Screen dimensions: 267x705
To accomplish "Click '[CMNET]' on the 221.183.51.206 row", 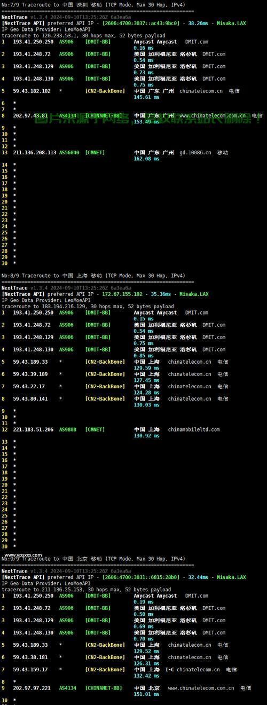I will 95,429.
